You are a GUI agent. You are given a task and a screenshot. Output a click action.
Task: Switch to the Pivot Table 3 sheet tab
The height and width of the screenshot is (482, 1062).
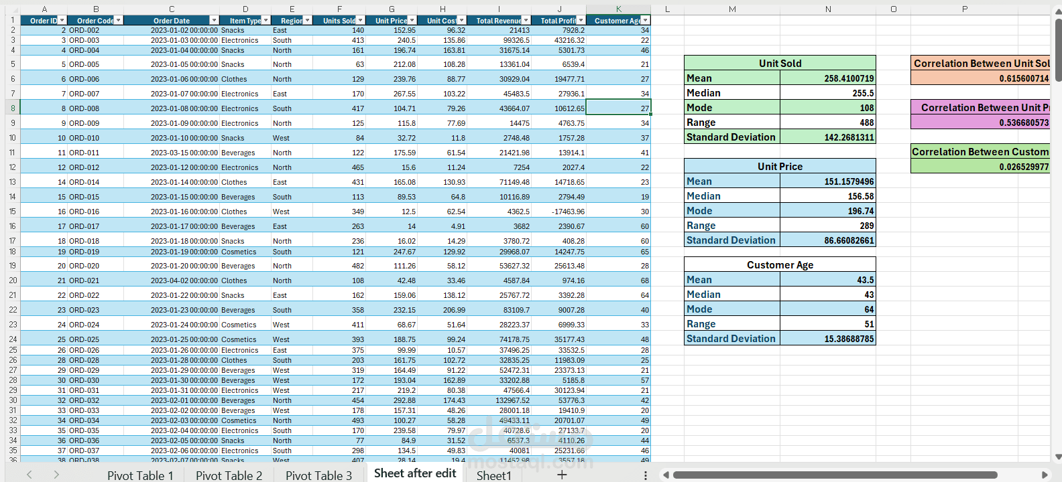pos(318,475)
